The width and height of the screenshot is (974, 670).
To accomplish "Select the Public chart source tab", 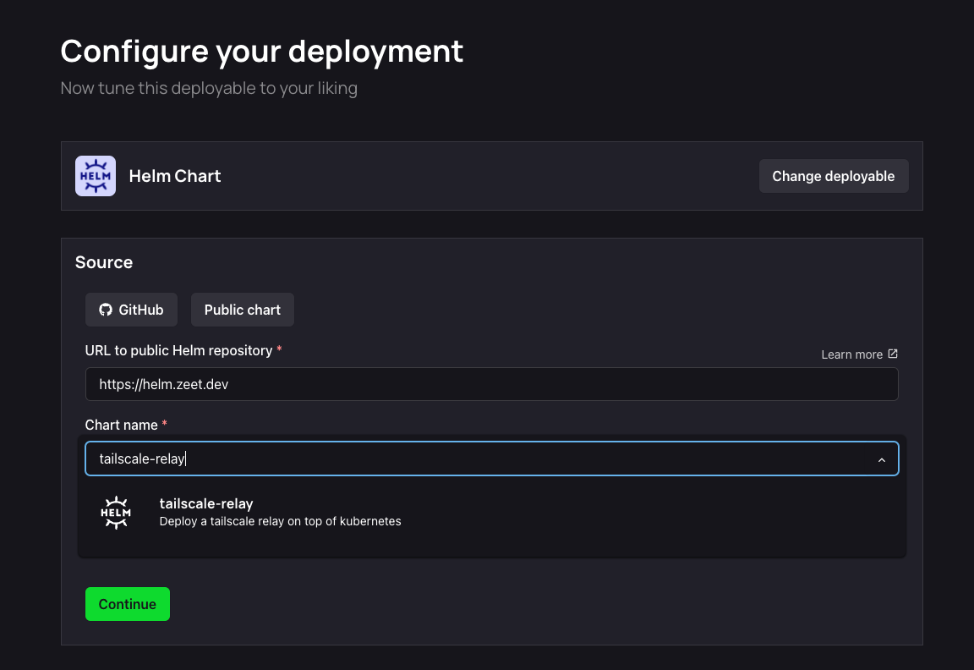I will tap(243, 310).
